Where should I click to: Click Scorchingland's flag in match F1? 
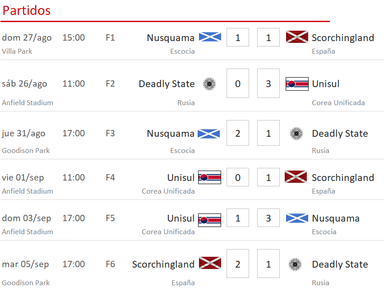tap(297, 37)
